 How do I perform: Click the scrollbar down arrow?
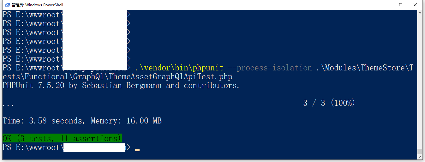(420, 156)
